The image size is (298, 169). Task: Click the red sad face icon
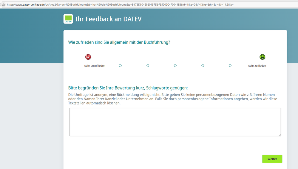click(x=88, y=57)
